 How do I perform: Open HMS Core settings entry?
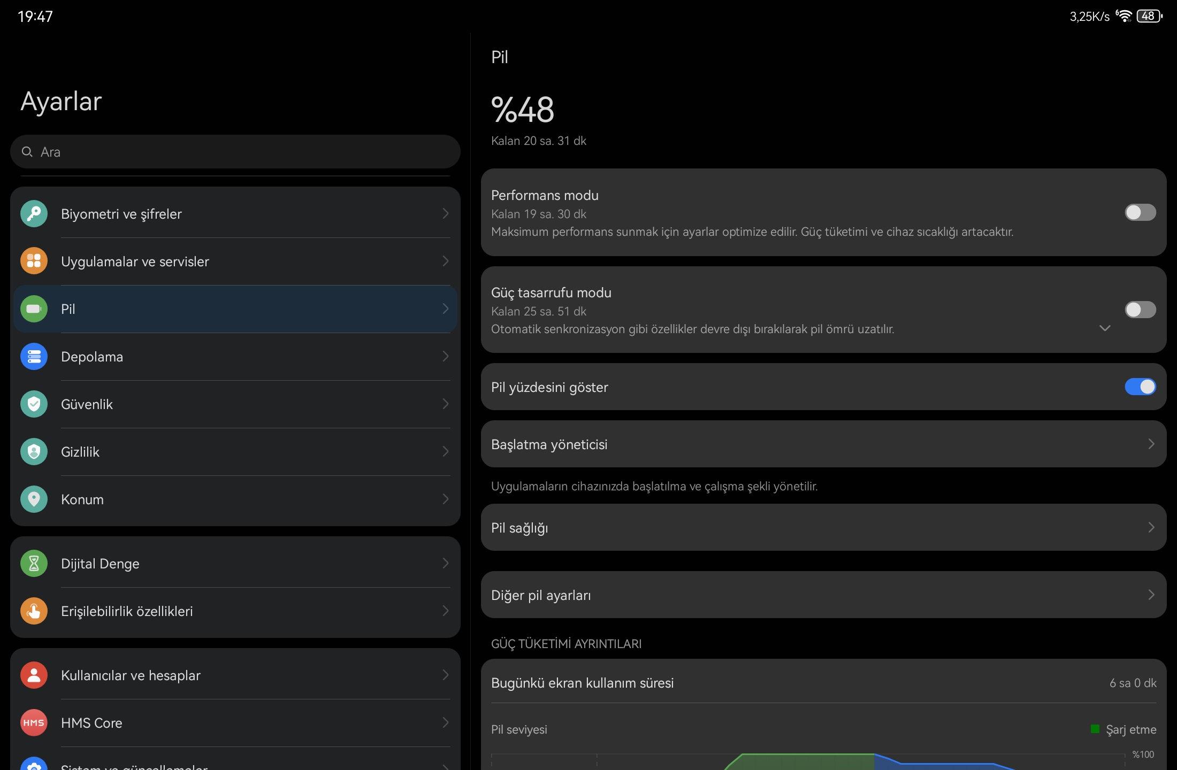coord(235,723)
